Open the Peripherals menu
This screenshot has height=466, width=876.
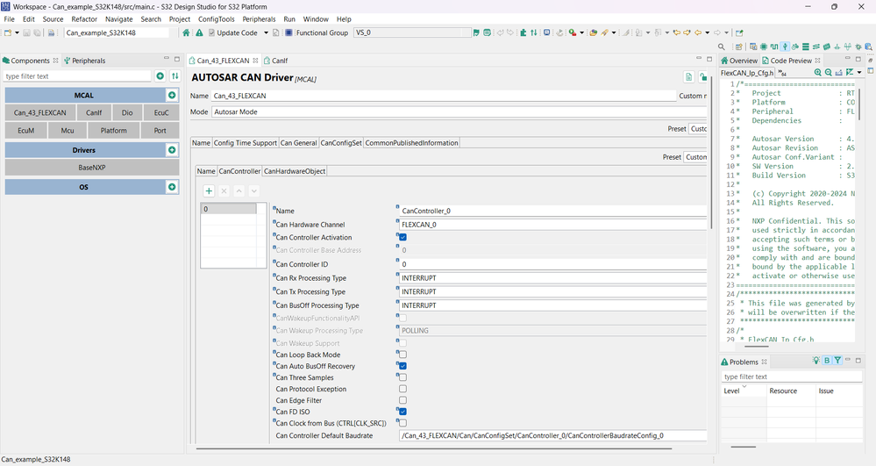pyautogui.click(x=259, y=19)
